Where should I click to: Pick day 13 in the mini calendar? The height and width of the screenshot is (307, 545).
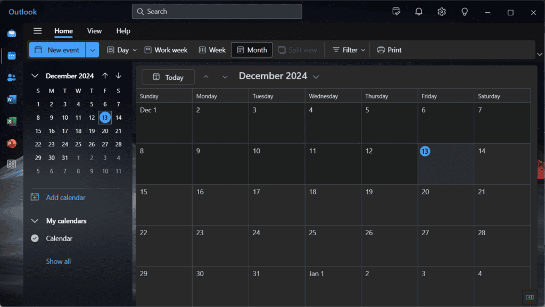point(105,118)
